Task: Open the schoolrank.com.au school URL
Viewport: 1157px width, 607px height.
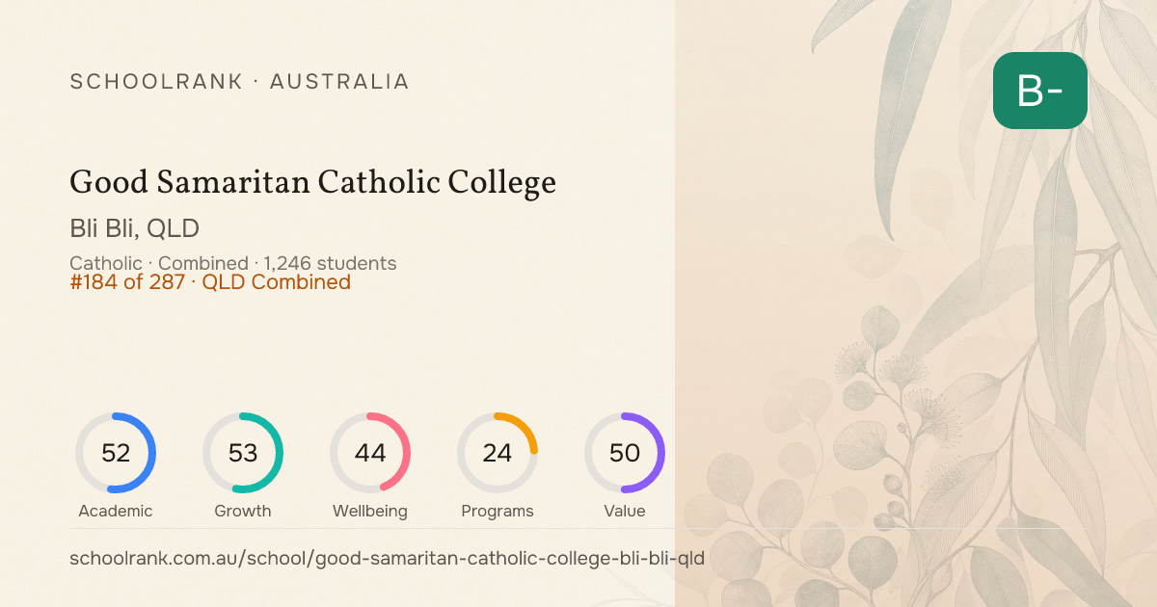Action: click(x=387, y=559)
